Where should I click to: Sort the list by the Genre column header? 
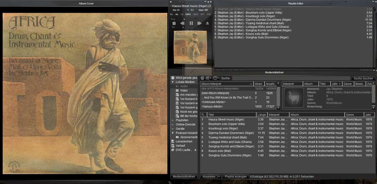(x=354, y=115)
